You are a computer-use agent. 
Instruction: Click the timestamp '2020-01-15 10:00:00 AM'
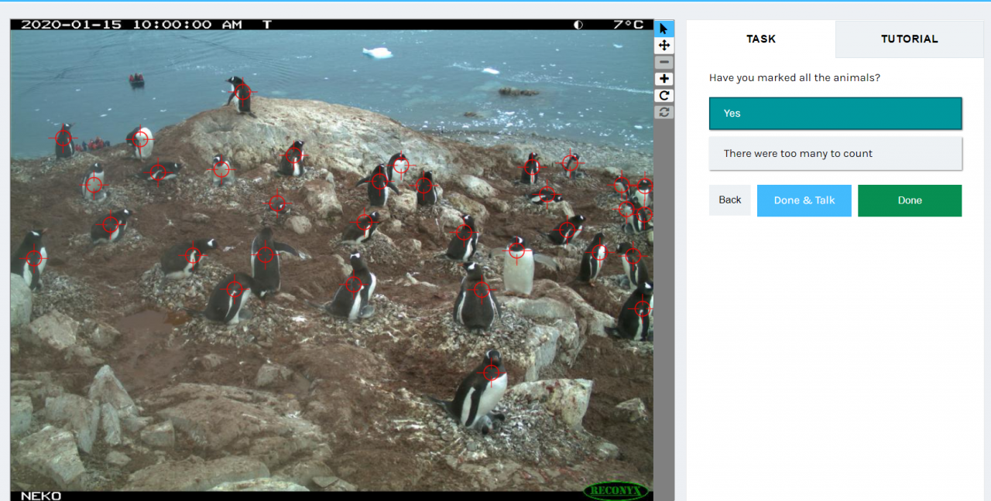132,25
